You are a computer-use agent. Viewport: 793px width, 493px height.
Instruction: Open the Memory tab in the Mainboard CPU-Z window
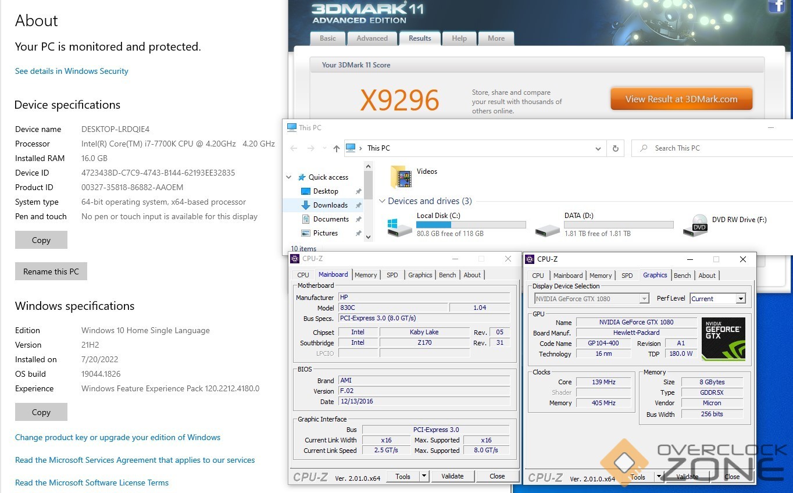pos(366,275)
